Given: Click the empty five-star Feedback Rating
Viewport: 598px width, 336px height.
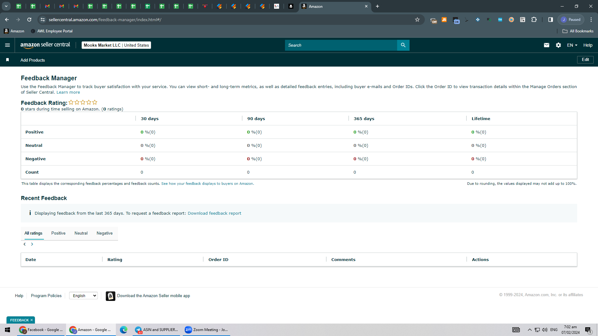Looking at the screenshot, I should (x=83, y=102).
